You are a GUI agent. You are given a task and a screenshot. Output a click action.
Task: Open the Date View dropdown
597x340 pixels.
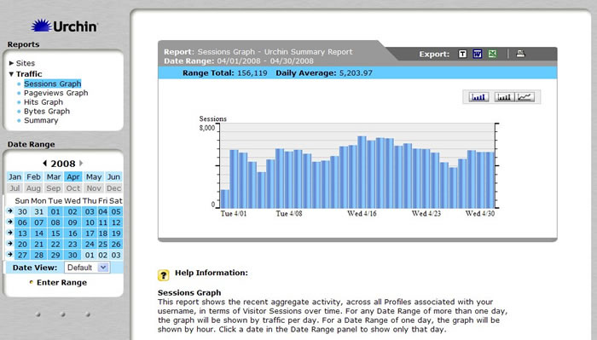coord(87,268)
